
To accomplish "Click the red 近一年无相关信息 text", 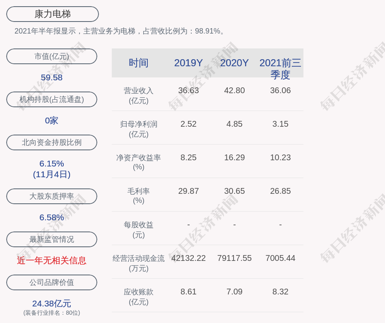I will tap(52, 260).
